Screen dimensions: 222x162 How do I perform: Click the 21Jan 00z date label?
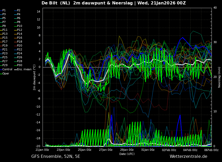(x=42, y=150)
